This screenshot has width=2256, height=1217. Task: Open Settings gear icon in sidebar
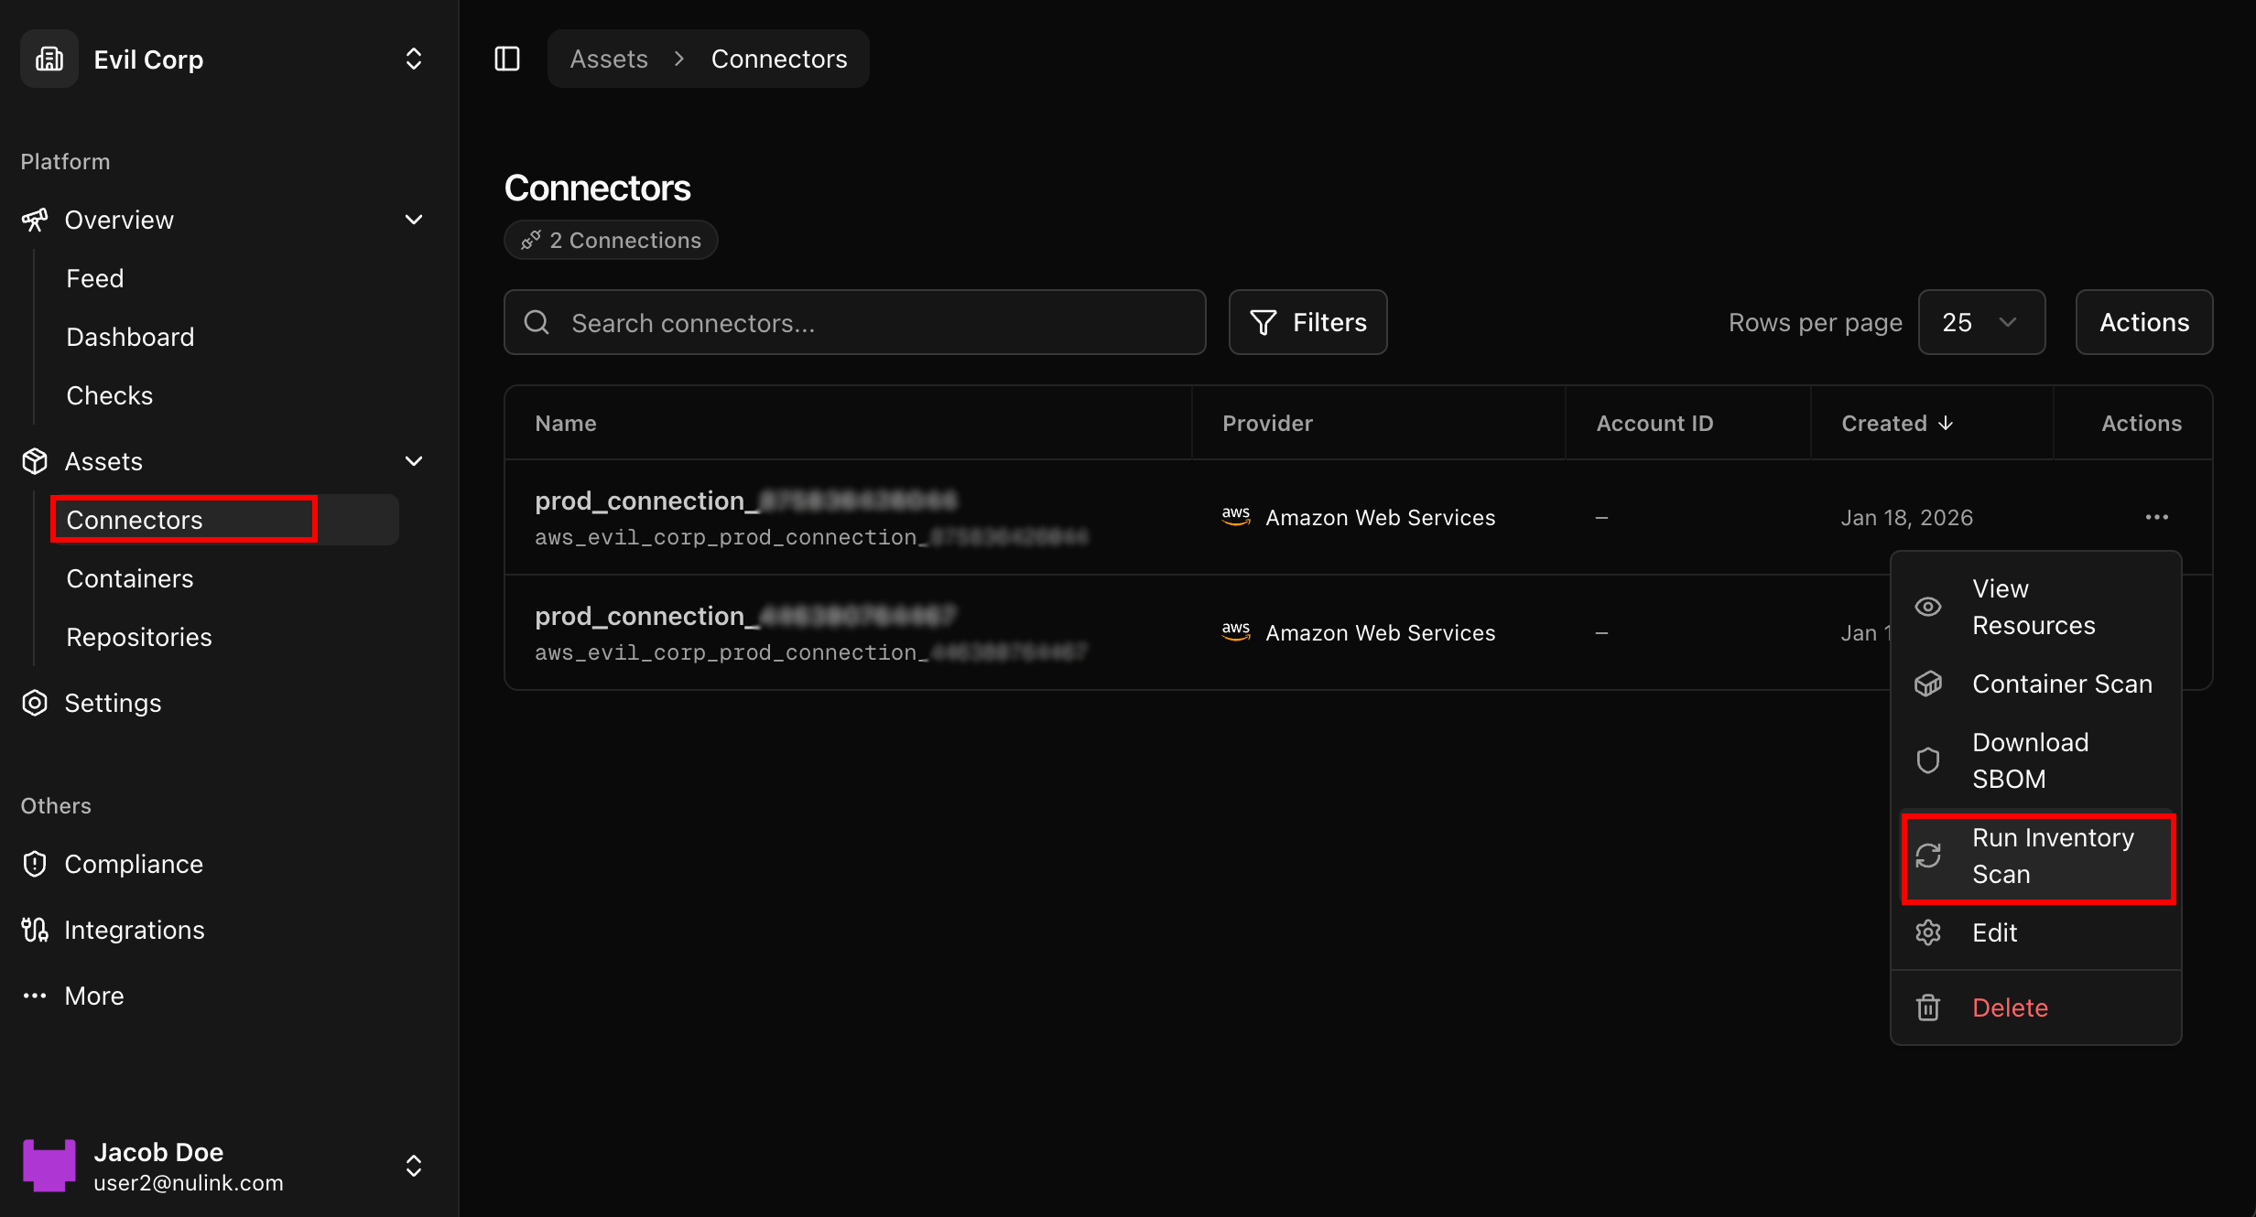35,703
